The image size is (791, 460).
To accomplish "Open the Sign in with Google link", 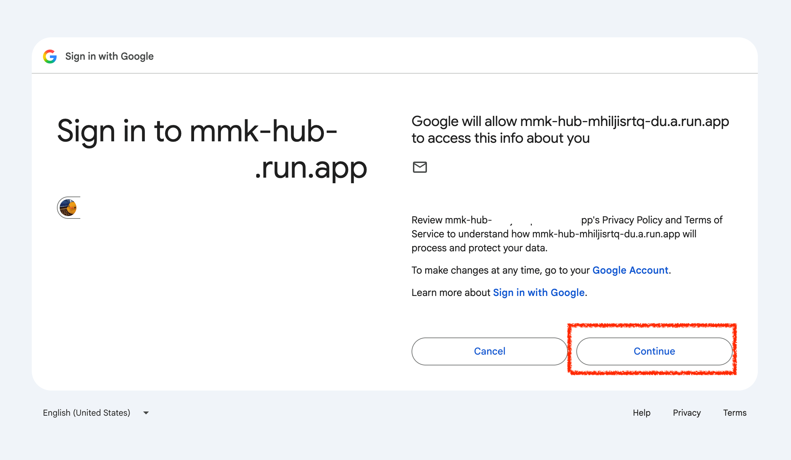I will click(539, 292).
